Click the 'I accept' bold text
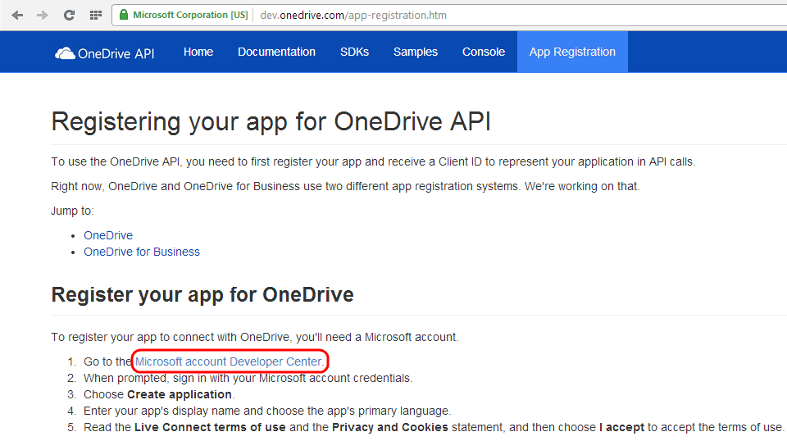The height and width of the screenshot is (441, 787). coord(621,427)
